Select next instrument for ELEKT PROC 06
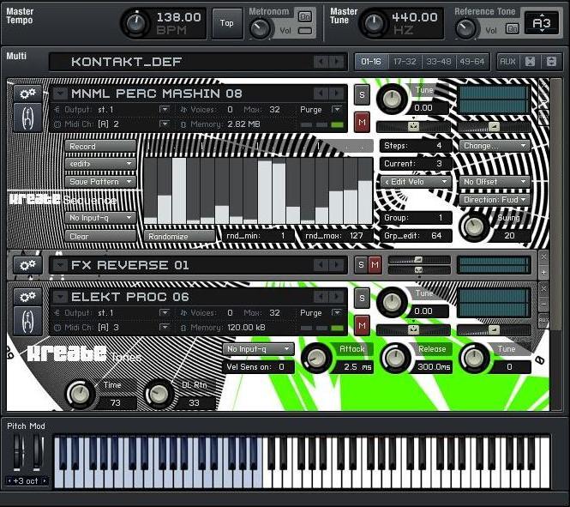 click(x=336, y=297)
